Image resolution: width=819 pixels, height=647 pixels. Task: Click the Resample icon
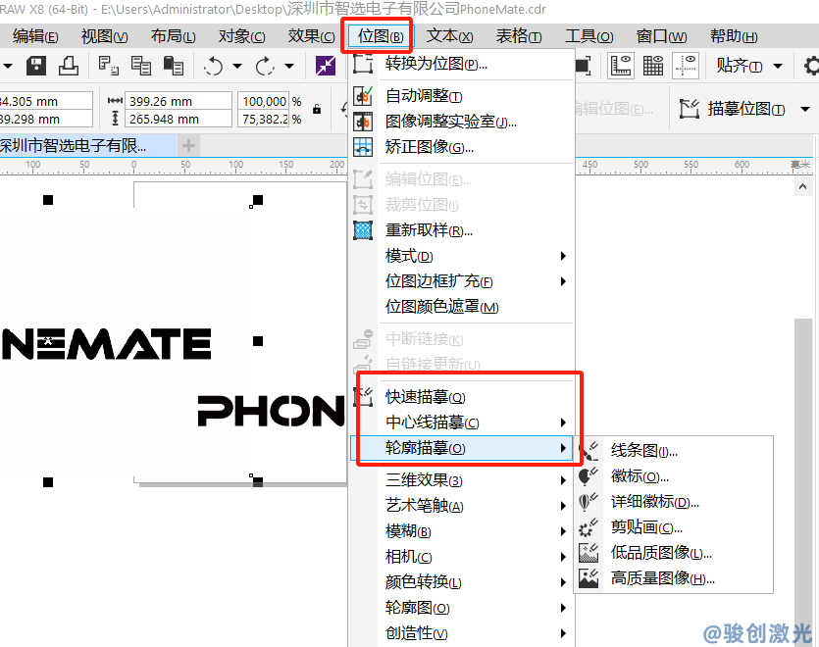tap(363, 229)
